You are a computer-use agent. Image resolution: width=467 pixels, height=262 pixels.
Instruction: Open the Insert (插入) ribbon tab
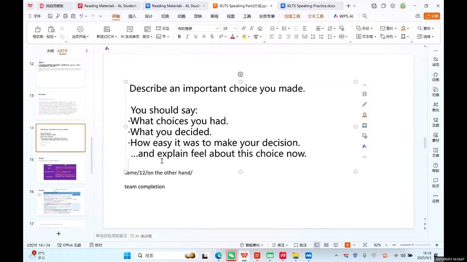[x=132, y=16]
